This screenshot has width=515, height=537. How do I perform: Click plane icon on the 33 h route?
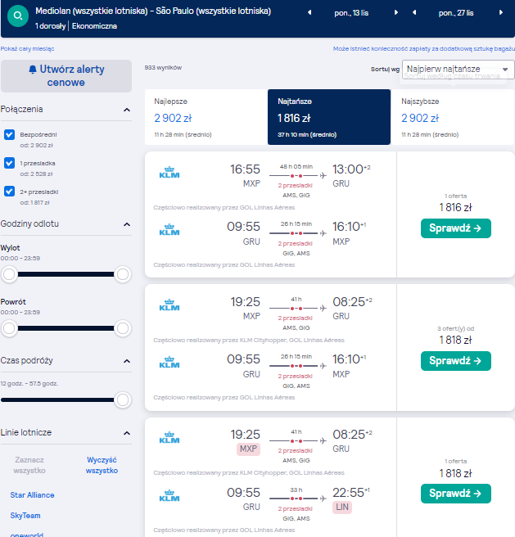pyautogui.click(x=323, y=499)
